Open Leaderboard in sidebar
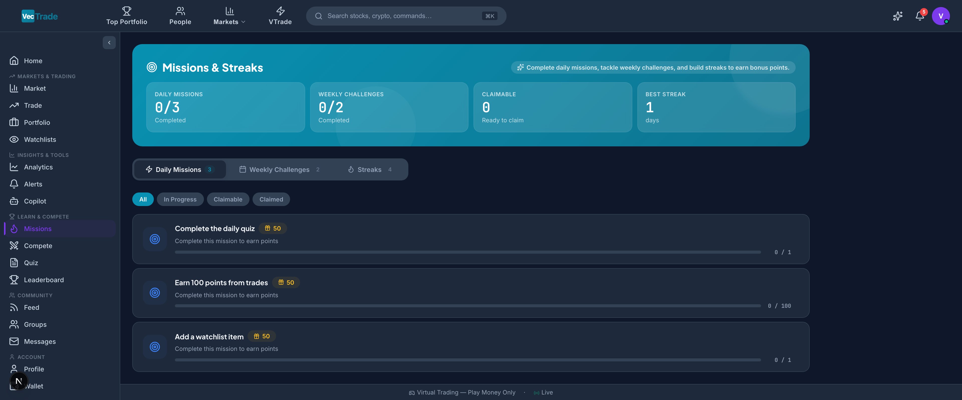 tap(60, 280)
